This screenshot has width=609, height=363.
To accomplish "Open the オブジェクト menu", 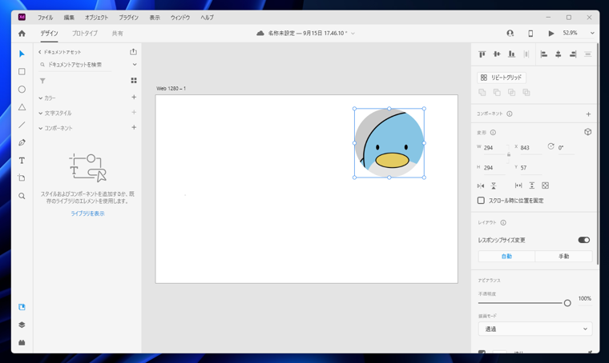I will 96,18.
